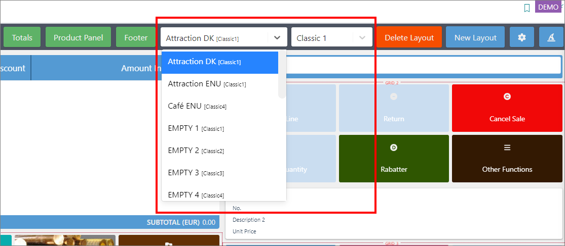This screenshot has width=565, height=246.
Task: Toggle the Totals panel button
Action: pos(22,37)
